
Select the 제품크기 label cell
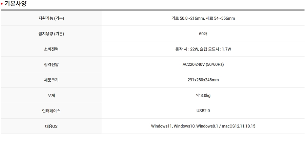[51, 80]
